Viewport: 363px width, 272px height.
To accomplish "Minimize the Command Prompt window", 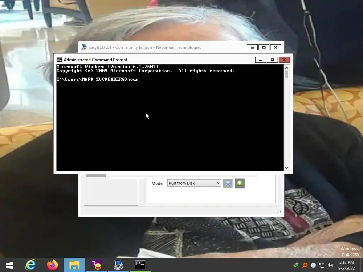I will pos(261,60).
